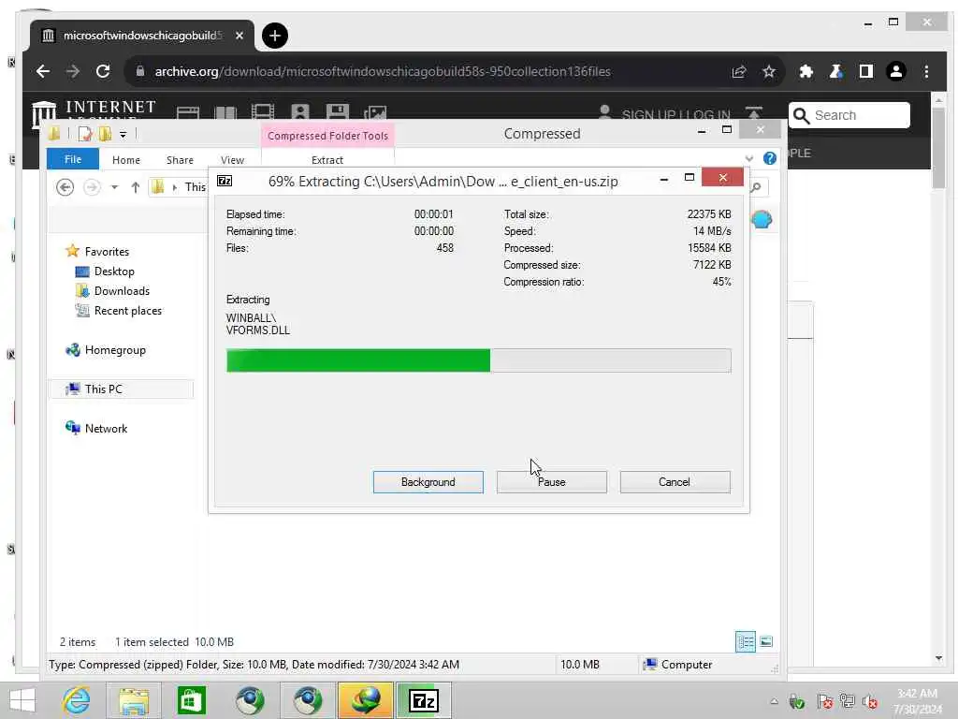Open File Explorer from taskbar
The image size is (958, 719).
134,700
